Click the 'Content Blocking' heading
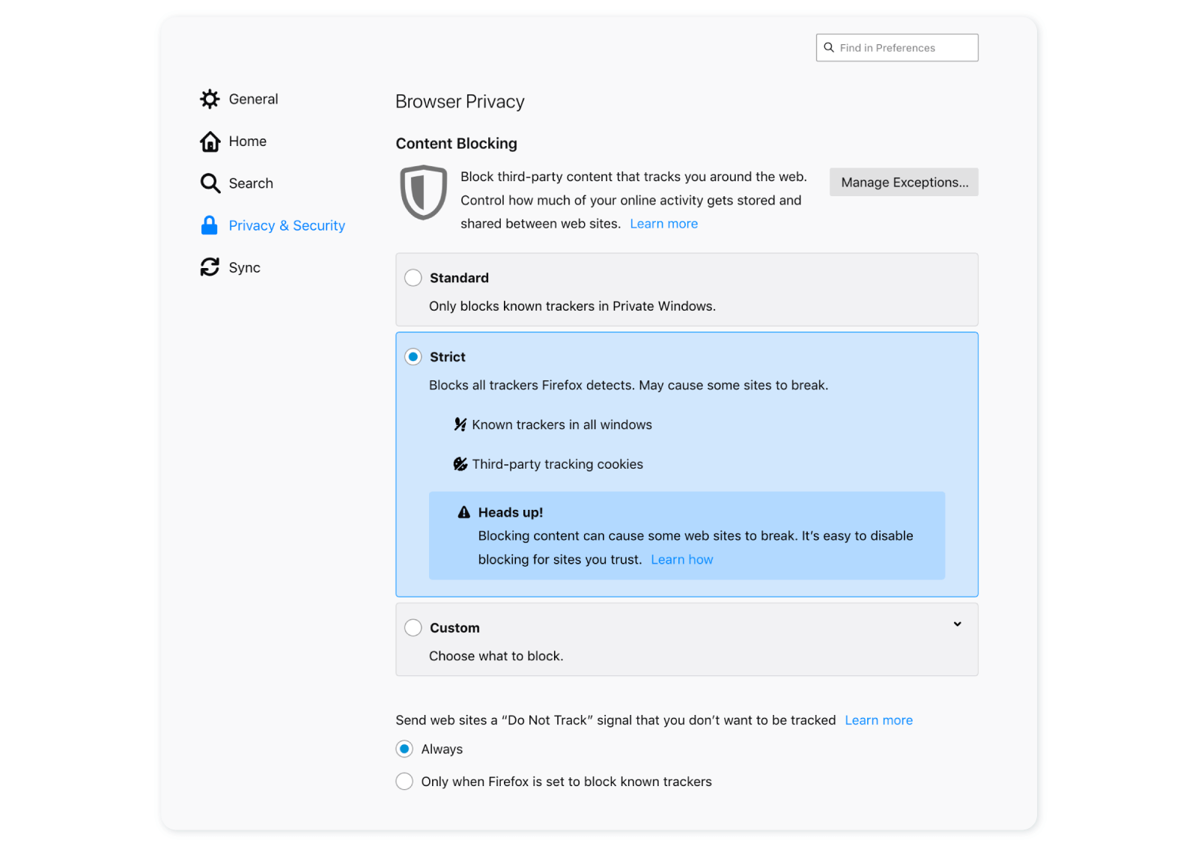 pyautogui.click(x=457, y=144)
